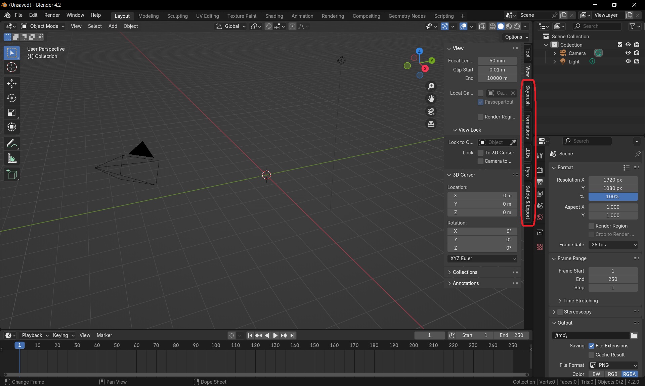Select the Scripting workspace tab
This screenshot has width=645, height=386.
[444, 16]
